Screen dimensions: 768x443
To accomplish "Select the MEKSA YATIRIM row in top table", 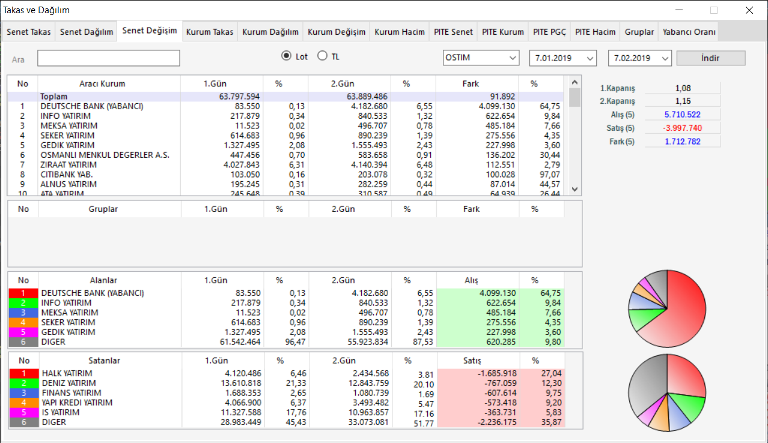I will (285, 126).
